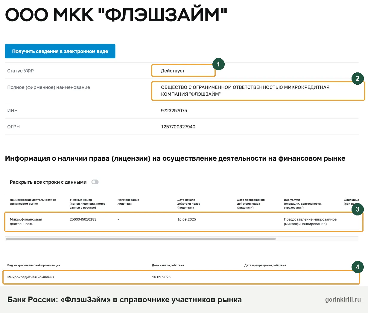Viewport: 368px width, 313px height.
Task: Click the 'ОГРН' row label
Action: pos(13,127)
